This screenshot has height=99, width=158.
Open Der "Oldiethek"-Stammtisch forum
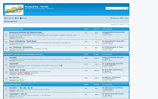coord(21,47)
